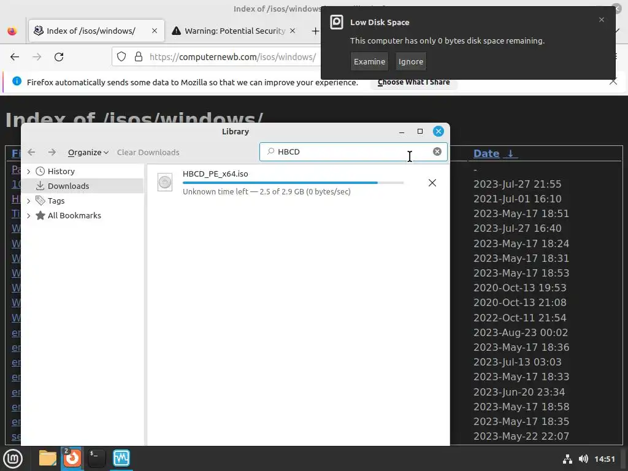Click Firefox forward arrow in navigation bar
Viewport: 628px width, 471px height.
(x=37, y=57)
